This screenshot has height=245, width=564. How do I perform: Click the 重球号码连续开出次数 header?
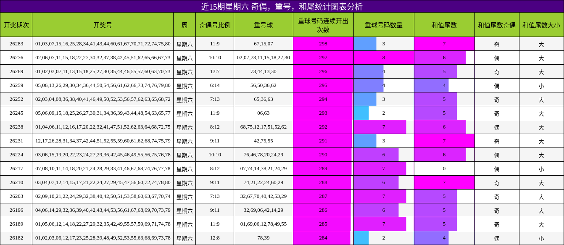click(x=323, y=25)
